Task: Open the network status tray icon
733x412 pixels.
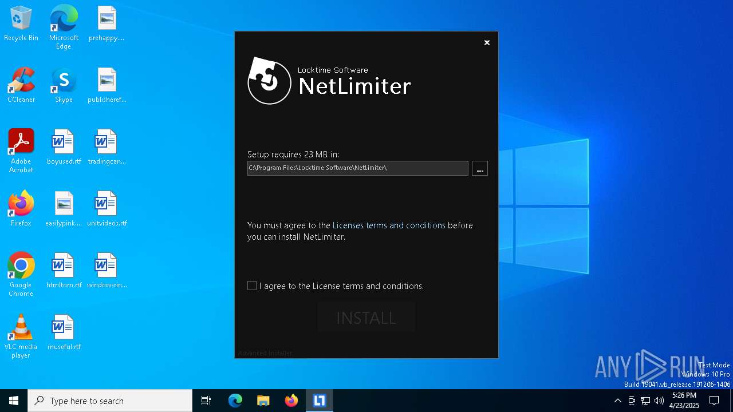Action: pyautogui.click(x=645, y=401)
